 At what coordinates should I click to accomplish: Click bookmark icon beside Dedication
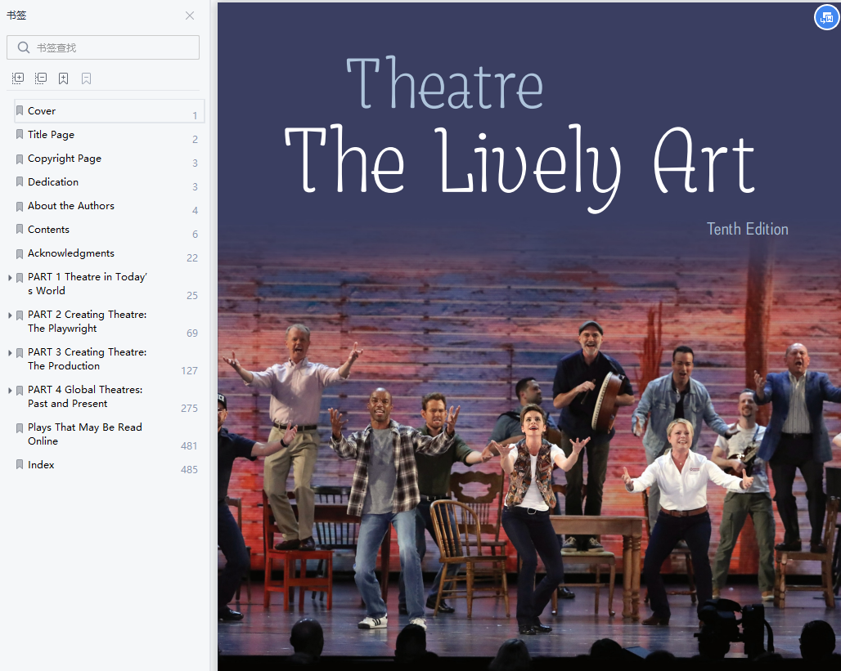(20, 182)
